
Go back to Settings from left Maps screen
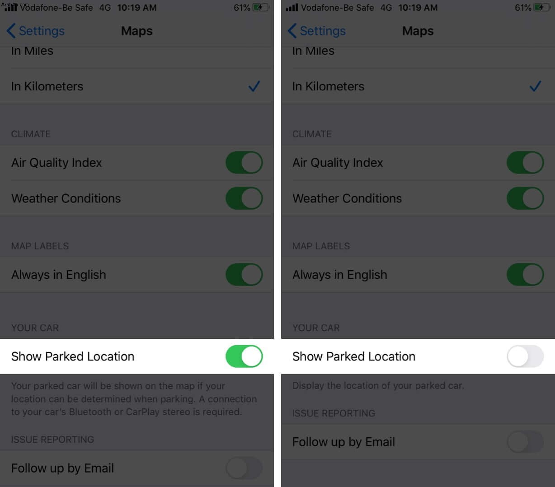pyautogui.click(x=36, y=31)
